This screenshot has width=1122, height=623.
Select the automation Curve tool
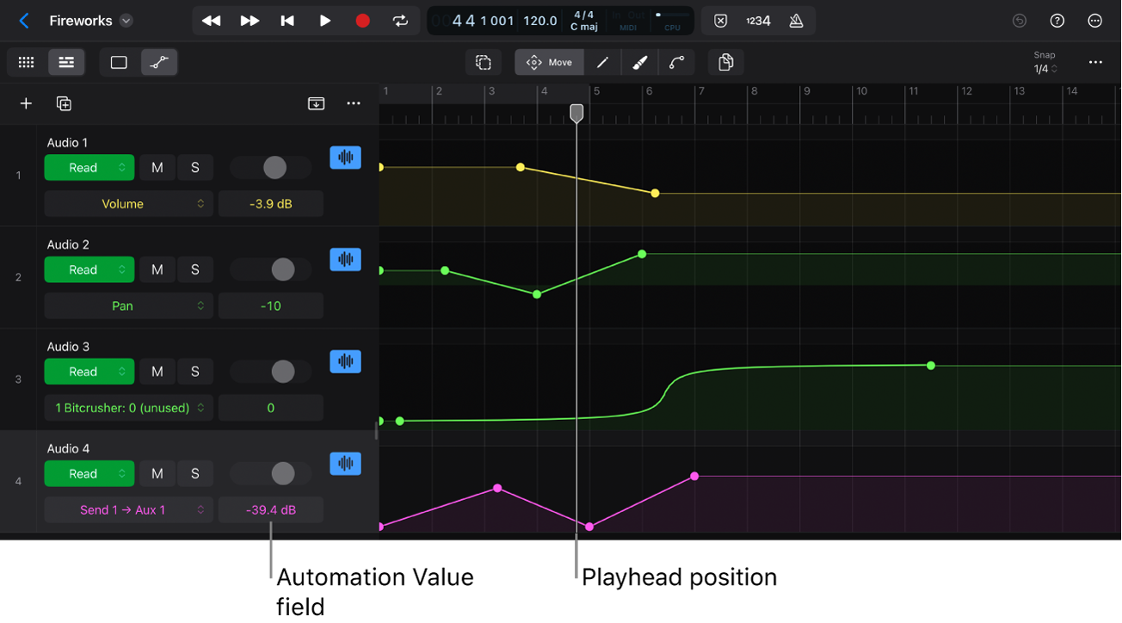coord(676,62)
